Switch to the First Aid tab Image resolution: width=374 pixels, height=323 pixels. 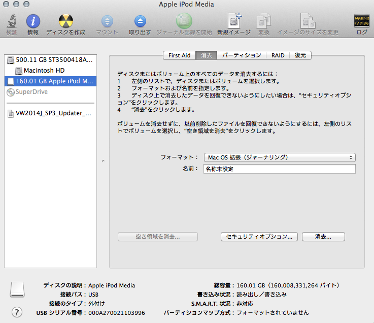(179, 55)
